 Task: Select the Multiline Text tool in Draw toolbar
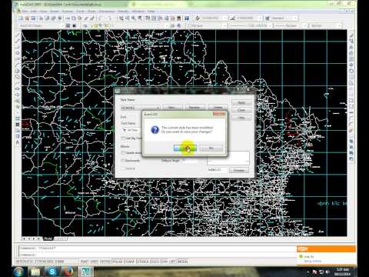(18, 142)
